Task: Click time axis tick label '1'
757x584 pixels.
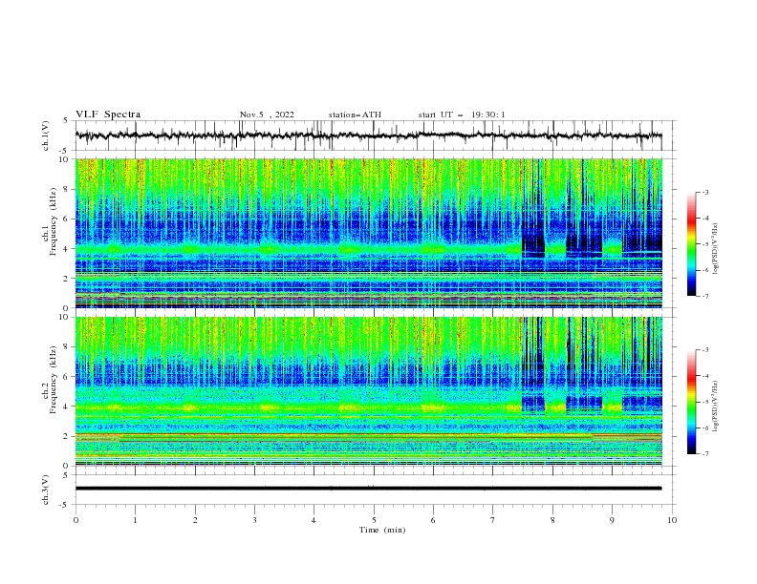Action: [x=135, y=520]
